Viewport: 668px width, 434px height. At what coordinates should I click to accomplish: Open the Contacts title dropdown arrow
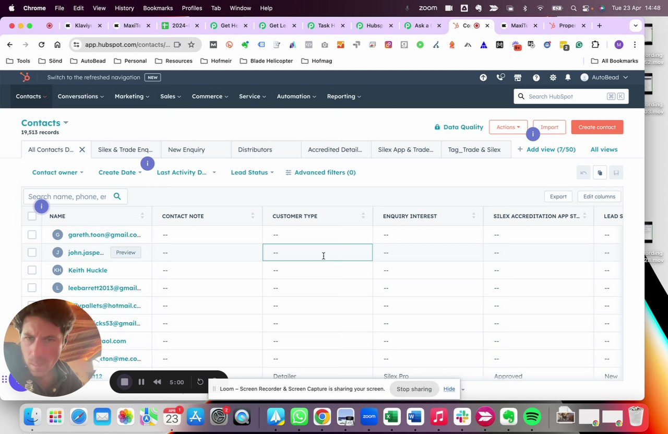[x=66, y=123]
